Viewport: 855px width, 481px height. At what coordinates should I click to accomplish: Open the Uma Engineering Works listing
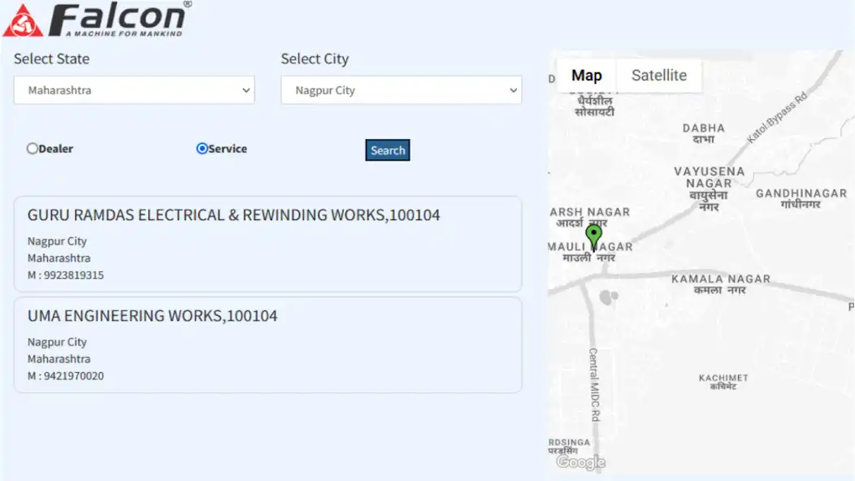click(x=152, y=316)
